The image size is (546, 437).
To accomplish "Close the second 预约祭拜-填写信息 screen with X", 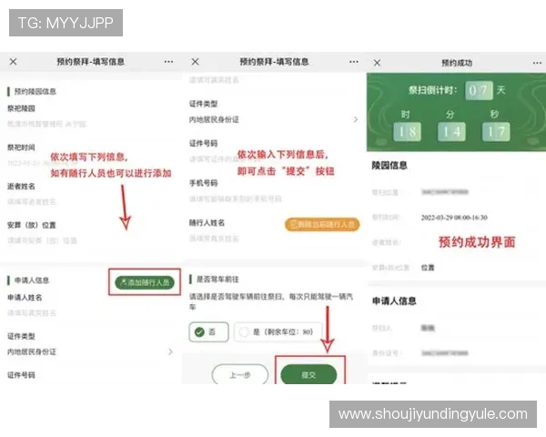I will 196,62.
